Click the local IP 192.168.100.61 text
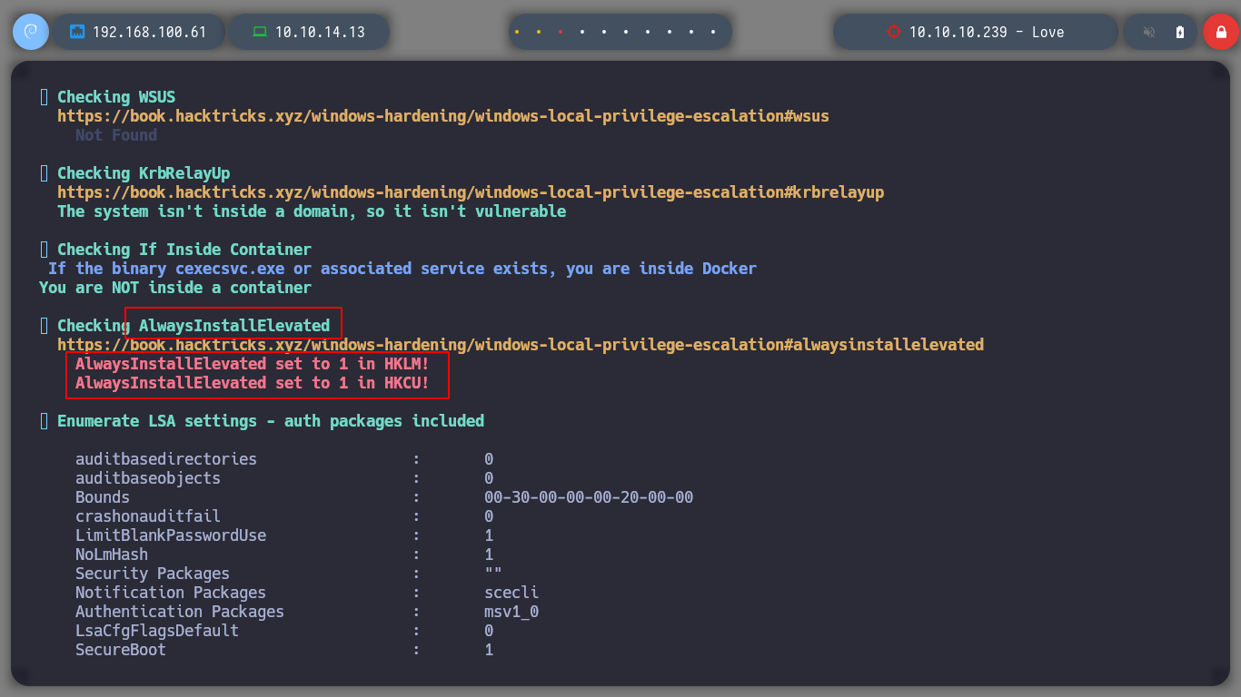The height and width of the screenshot is (697, 1241). 149,32
